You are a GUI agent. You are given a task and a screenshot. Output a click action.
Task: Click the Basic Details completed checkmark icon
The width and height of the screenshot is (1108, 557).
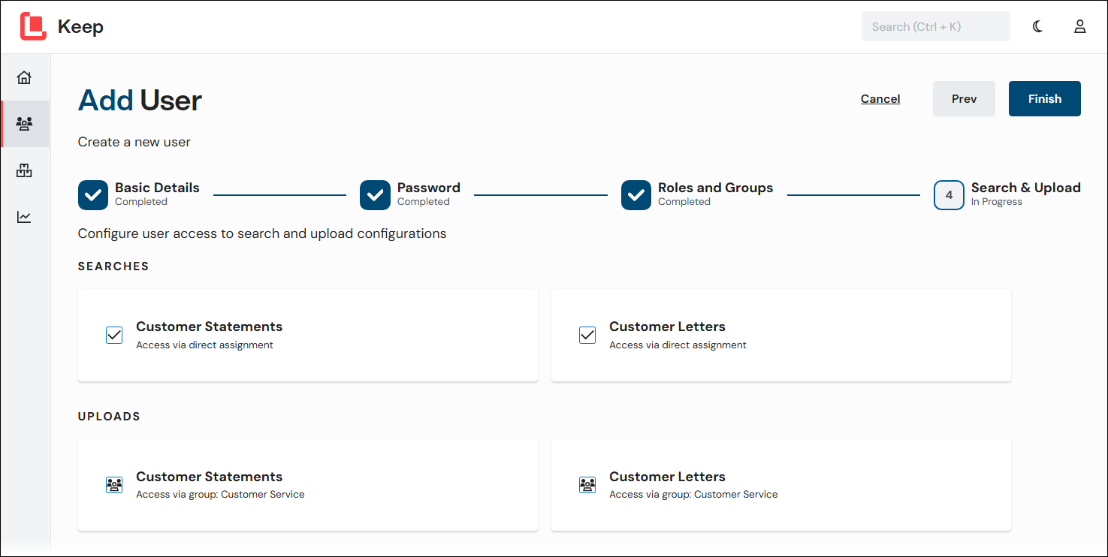(93, 195)
